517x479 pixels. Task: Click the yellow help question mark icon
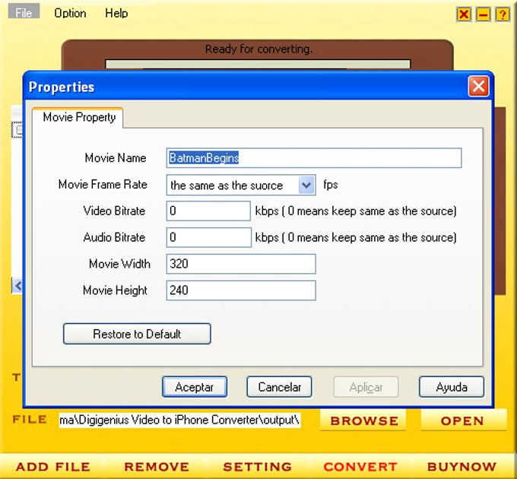point(503,14)
